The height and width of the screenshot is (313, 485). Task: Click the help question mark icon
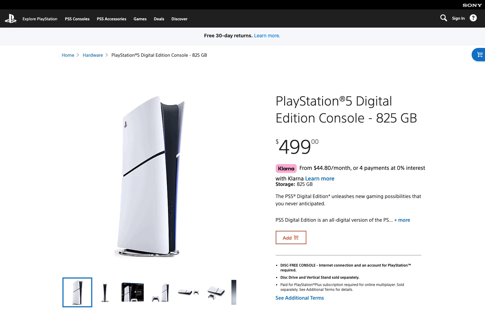pos(473,18)
